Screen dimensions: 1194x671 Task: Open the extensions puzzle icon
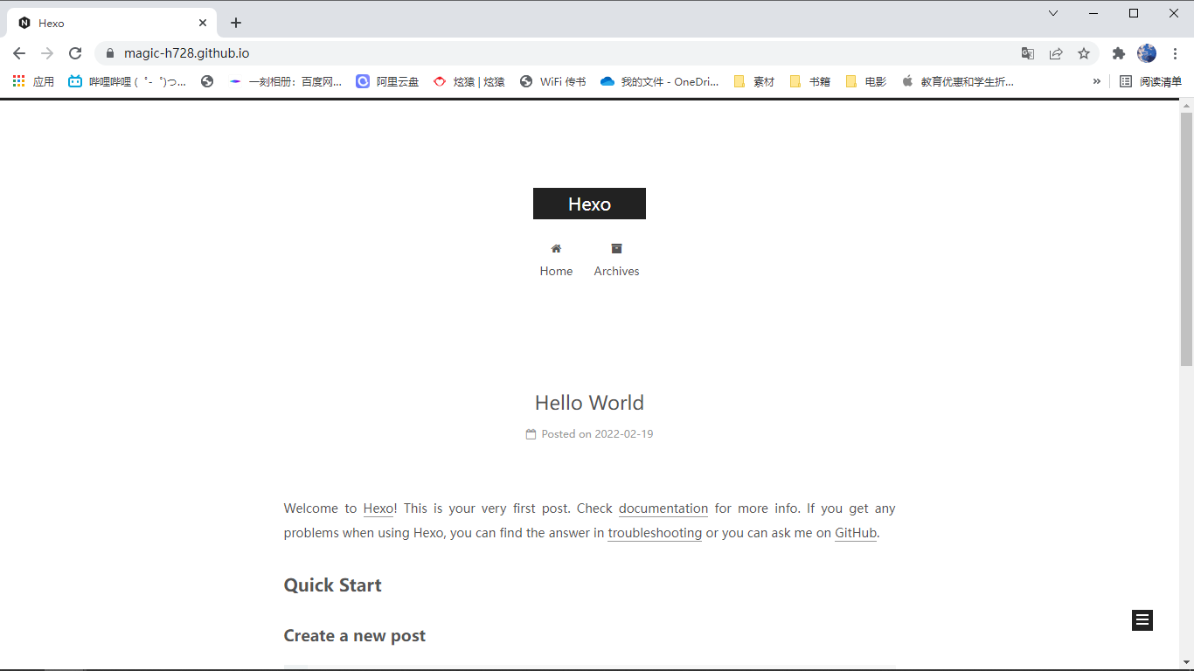[1118, 53]
